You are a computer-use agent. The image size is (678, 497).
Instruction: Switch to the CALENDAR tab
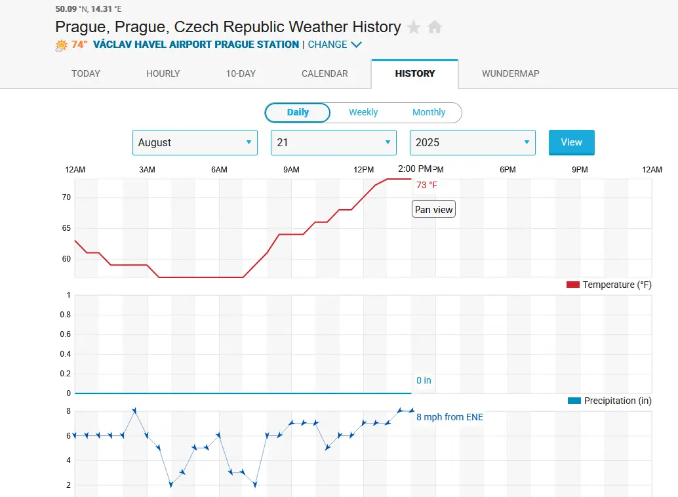[325, 73]
